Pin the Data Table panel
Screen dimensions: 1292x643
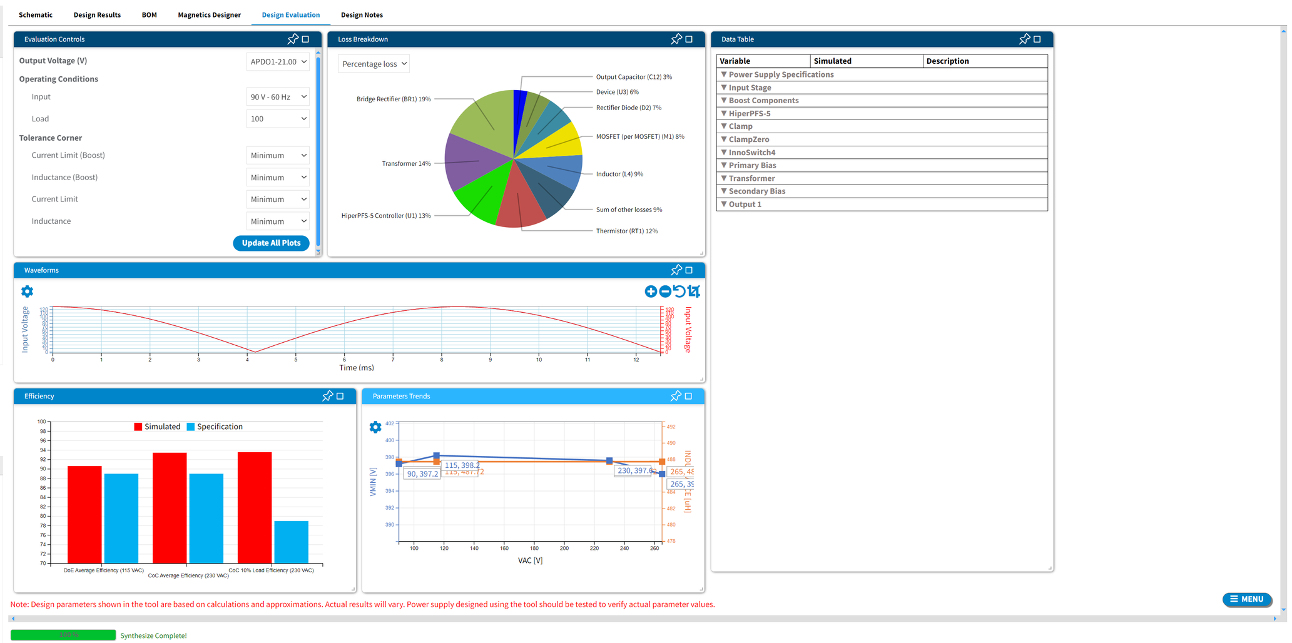[x=1024, y=39]
